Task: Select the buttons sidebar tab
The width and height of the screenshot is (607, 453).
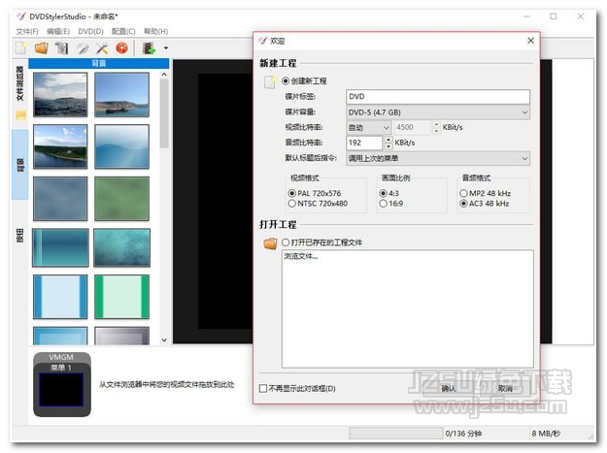Action: click(20, 236)
